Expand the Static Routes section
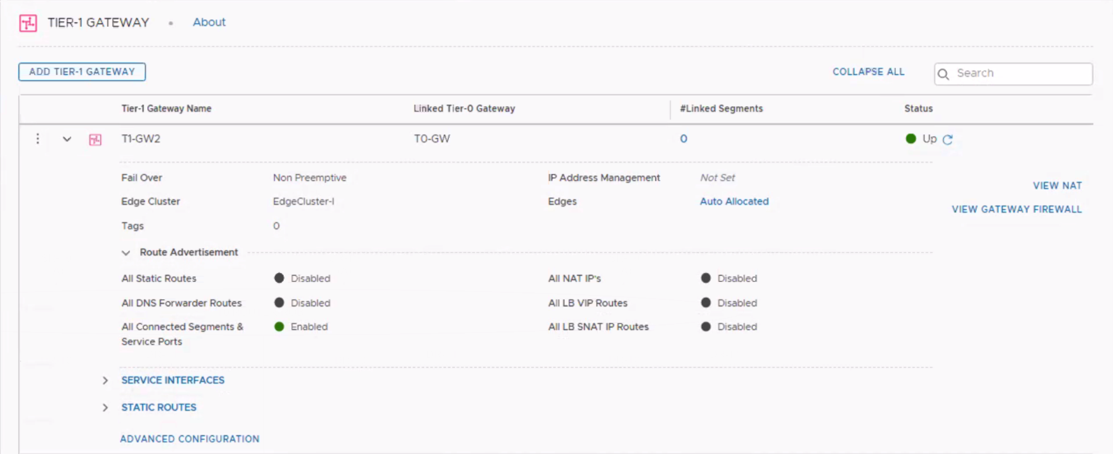 click(105, 407)
